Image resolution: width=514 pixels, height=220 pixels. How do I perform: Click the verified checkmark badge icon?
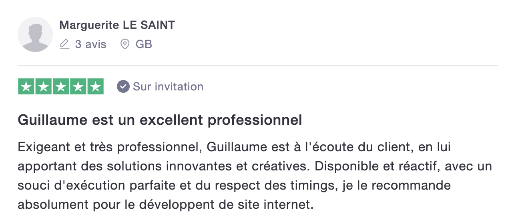123,86
